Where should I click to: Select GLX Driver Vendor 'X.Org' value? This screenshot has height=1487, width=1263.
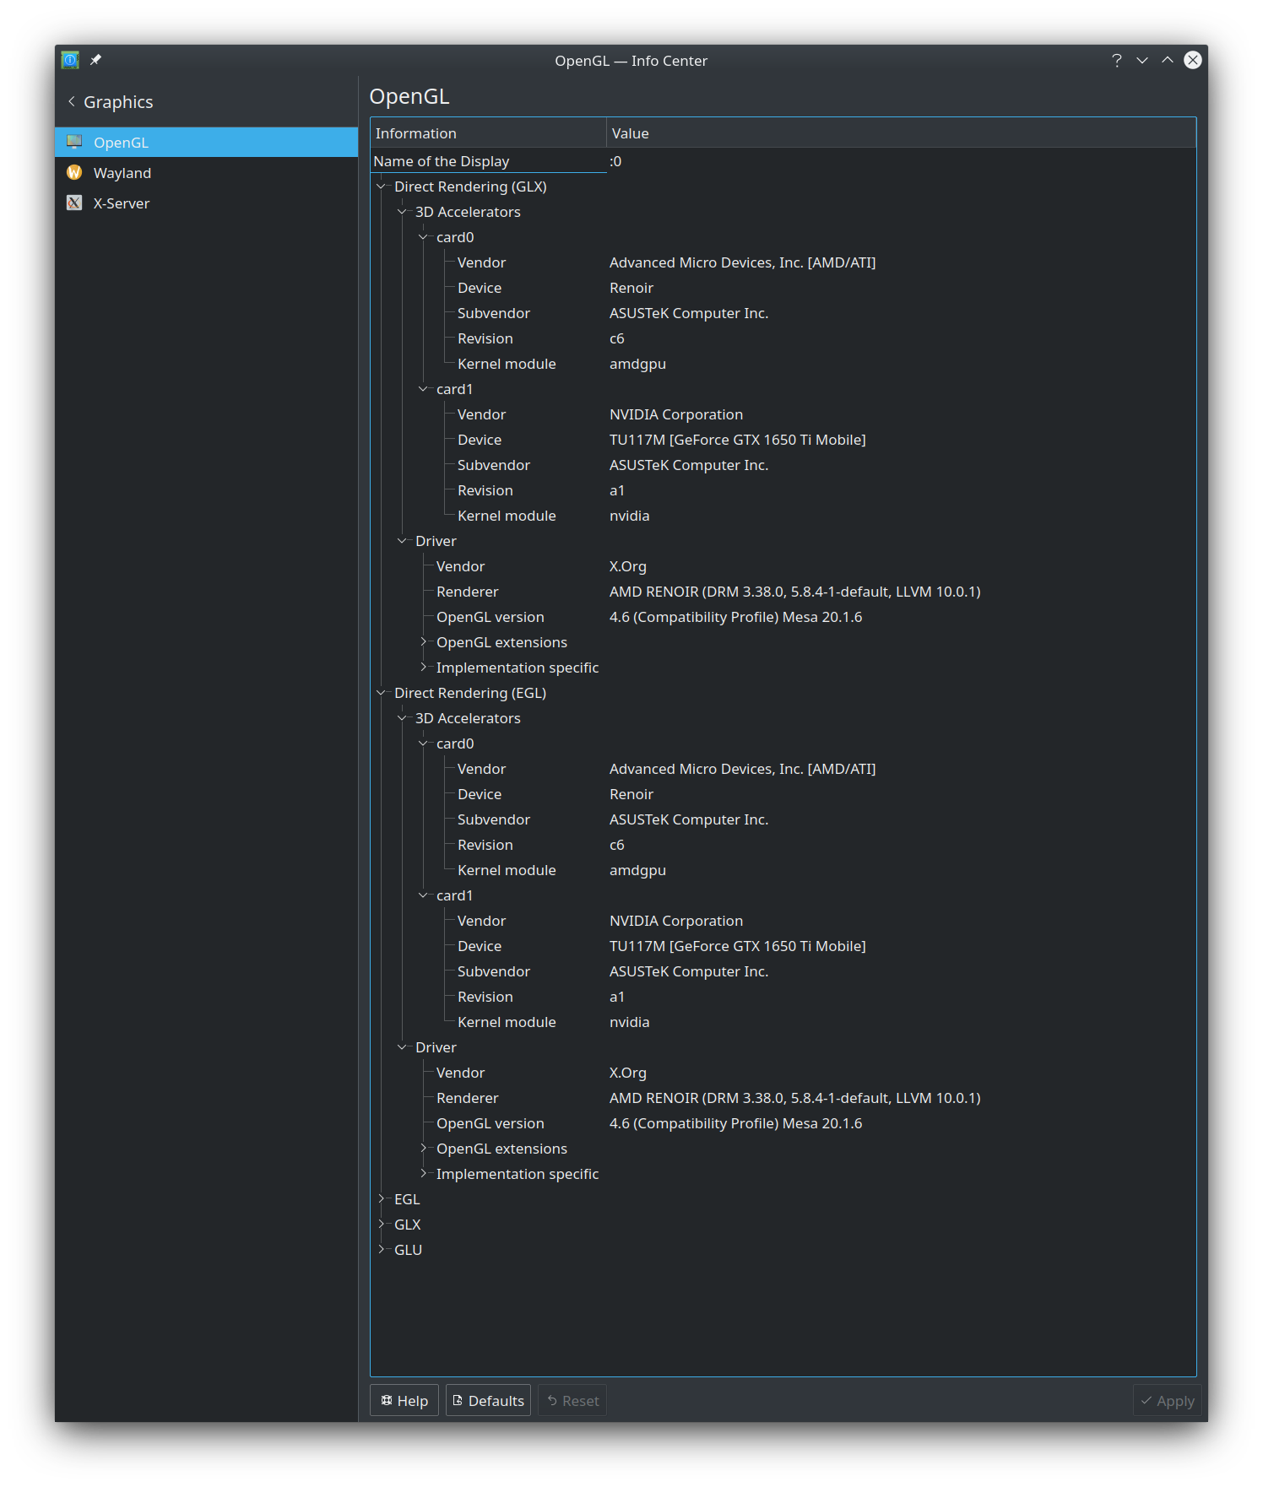pos(628,566)
